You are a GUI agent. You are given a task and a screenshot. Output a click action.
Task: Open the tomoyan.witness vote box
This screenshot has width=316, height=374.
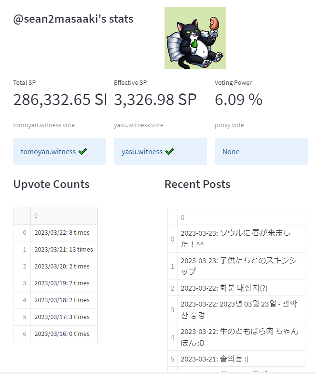point(59,151)
